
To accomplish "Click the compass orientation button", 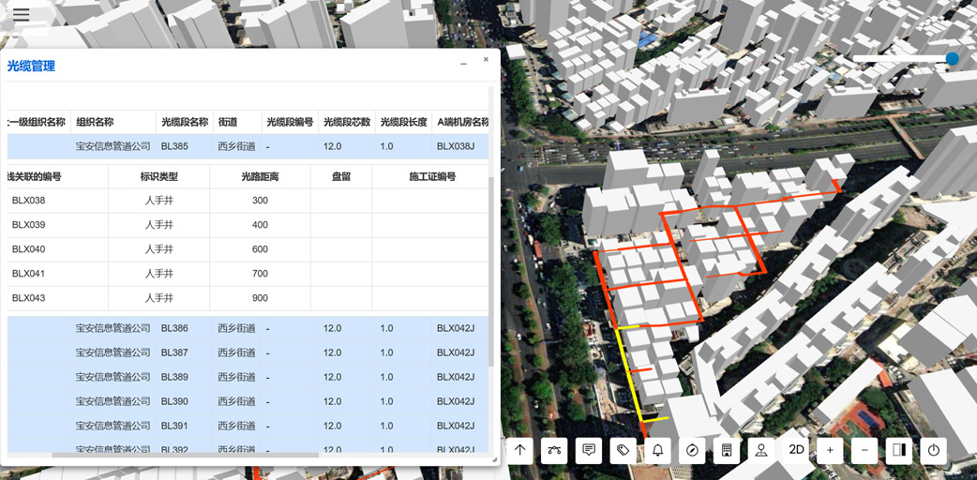I will coord(692,450).
